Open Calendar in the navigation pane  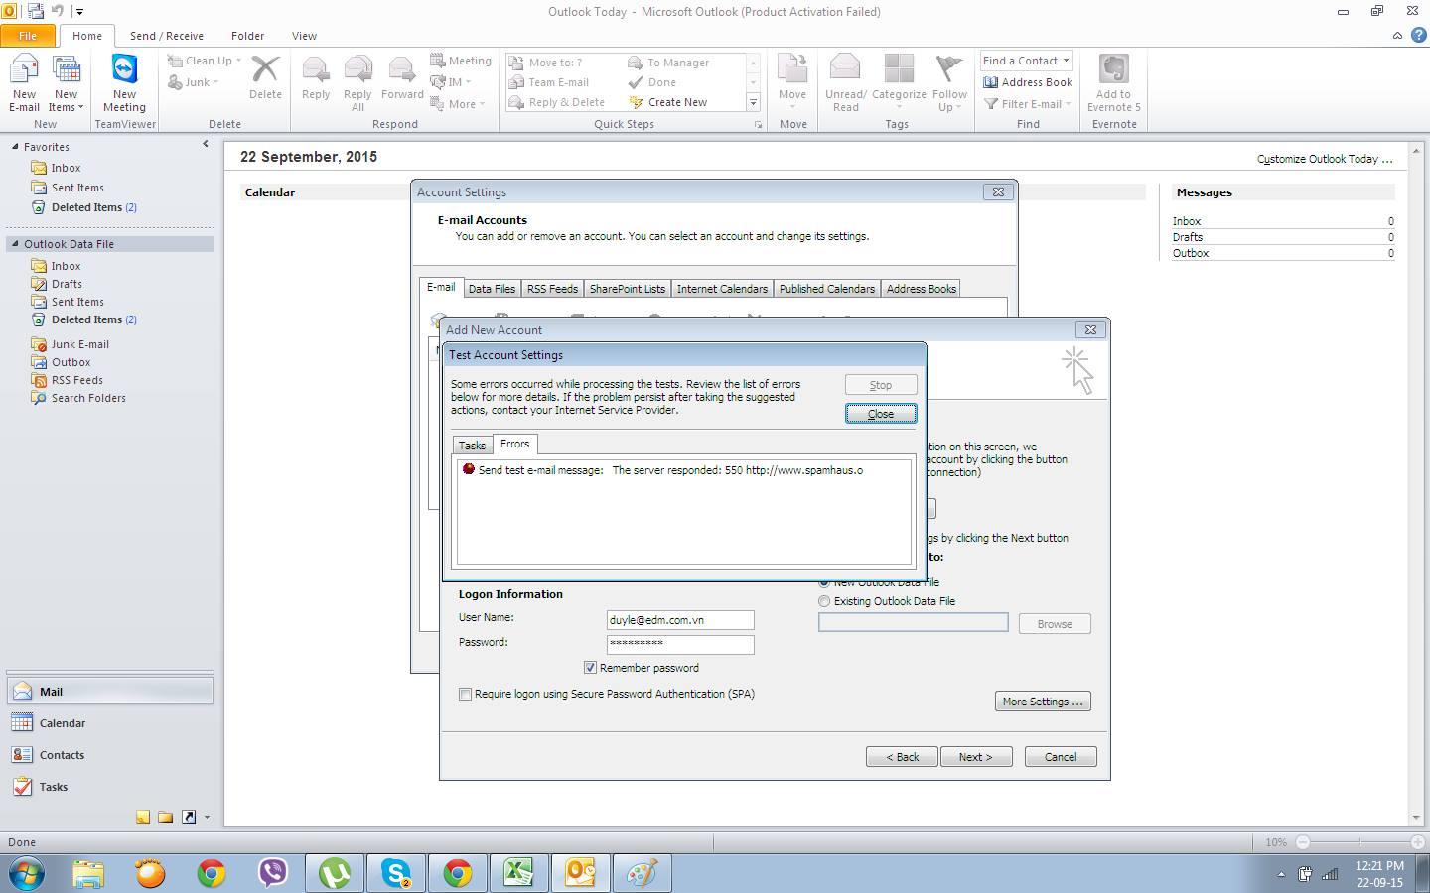110,723
